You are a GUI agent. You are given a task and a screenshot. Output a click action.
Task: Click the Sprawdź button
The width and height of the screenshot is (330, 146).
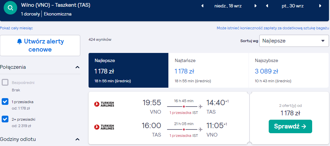pyautogui.click(x=290, y=126)
